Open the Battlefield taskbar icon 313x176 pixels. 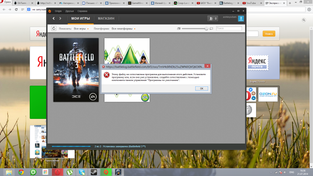click(x=118, y=172)
